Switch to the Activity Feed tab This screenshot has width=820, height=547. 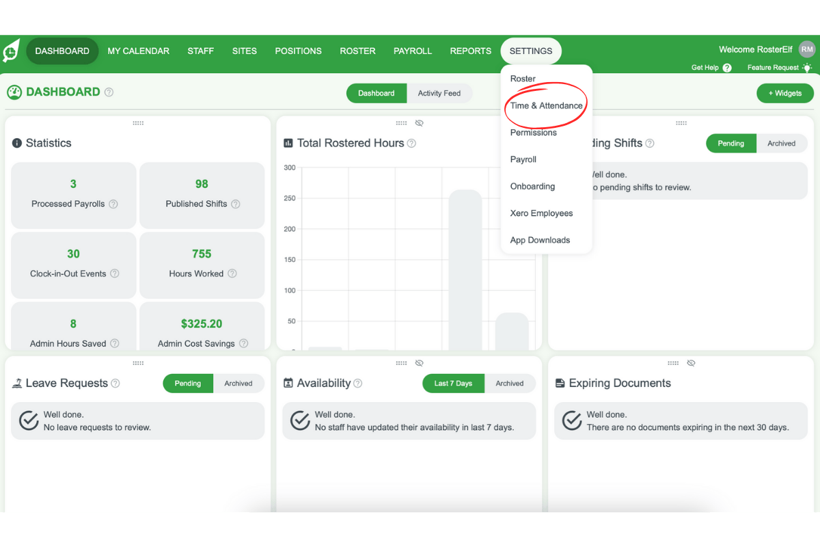click(x=439, y=93)
